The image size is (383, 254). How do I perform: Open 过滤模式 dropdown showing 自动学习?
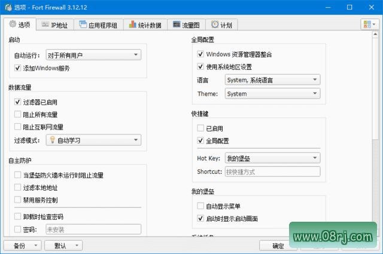pyautogui.click(x=93, y=140)
